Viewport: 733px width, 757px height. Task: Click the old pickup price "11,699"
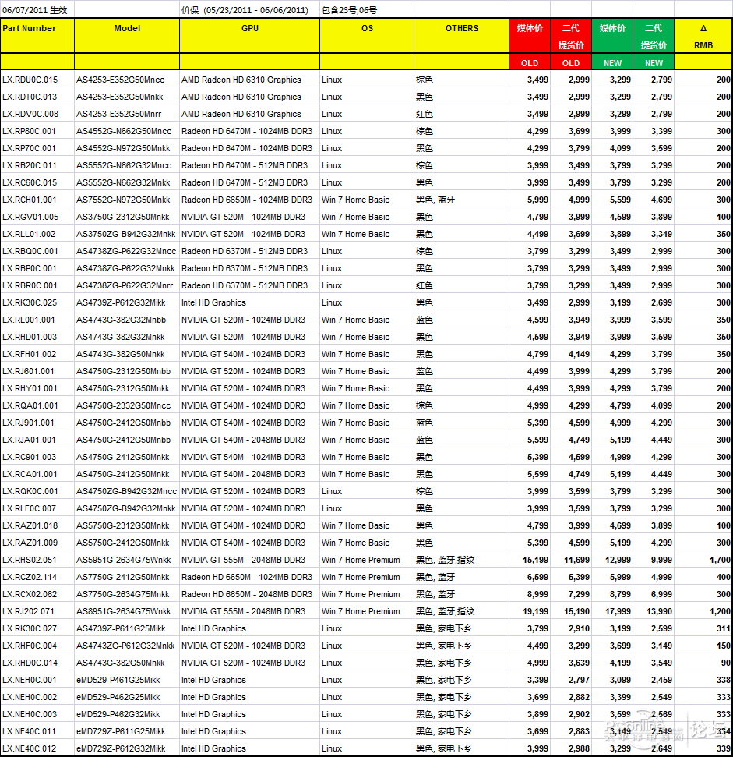tap(576, 560)
